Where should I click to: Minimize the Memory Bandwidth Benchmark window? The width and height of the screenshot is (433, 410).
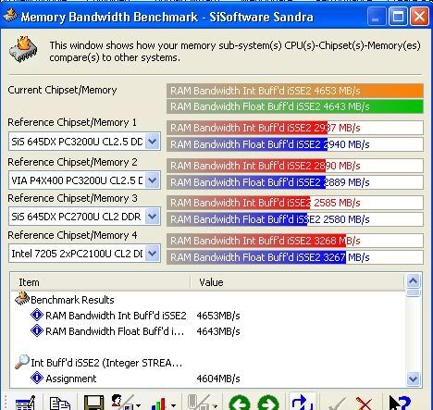[x=377, y=16]
